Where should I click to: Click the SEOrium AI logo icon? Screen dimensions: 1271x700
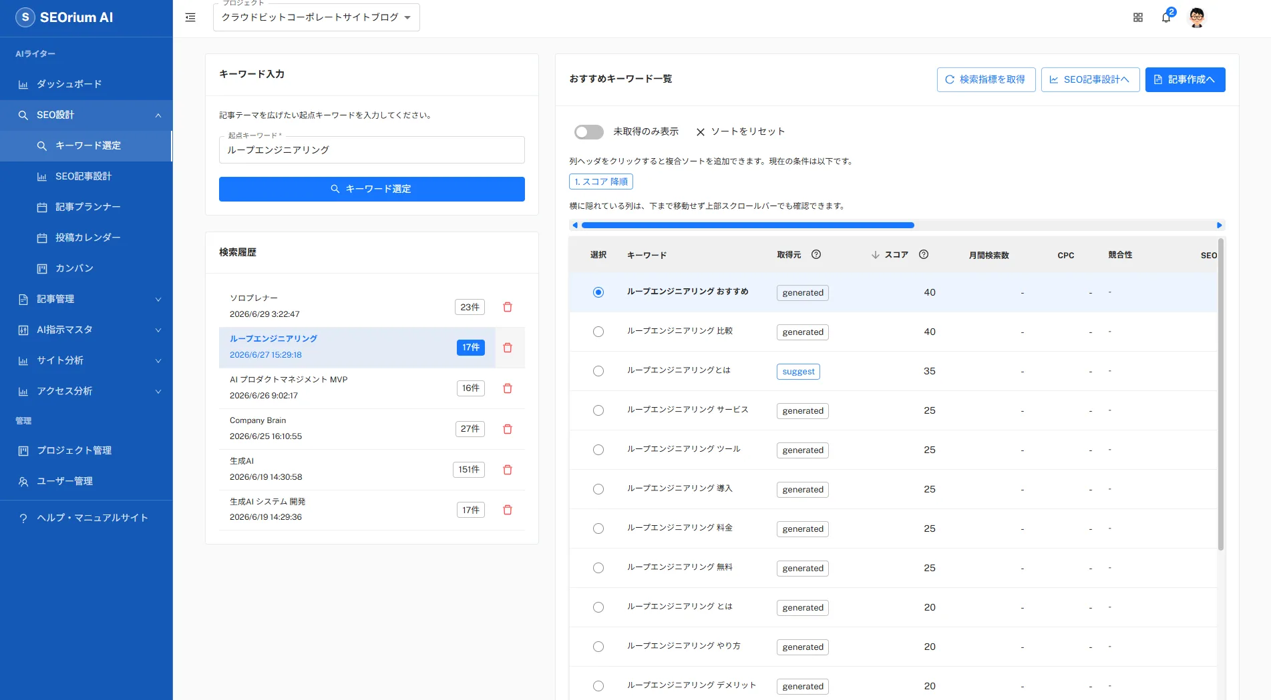click(x=25, y=17)
